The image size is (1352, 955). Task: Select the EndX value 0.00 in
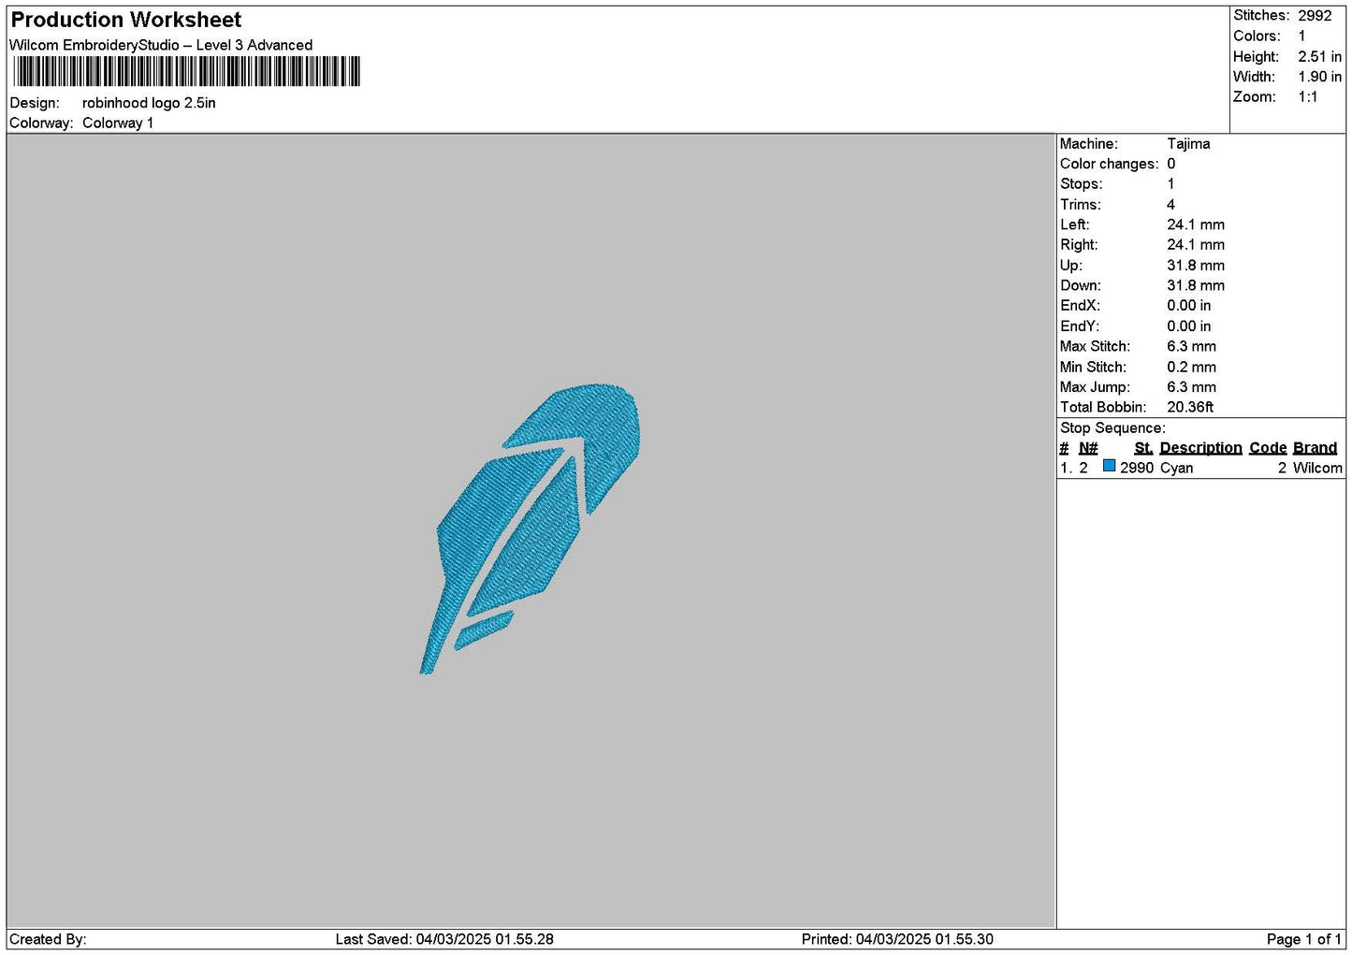[1188, 305]
